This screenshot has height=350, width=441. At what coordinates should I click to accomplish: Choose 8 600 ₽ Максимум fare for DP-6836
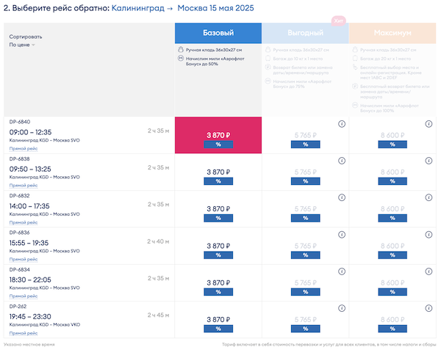click(x=392, y=245)
